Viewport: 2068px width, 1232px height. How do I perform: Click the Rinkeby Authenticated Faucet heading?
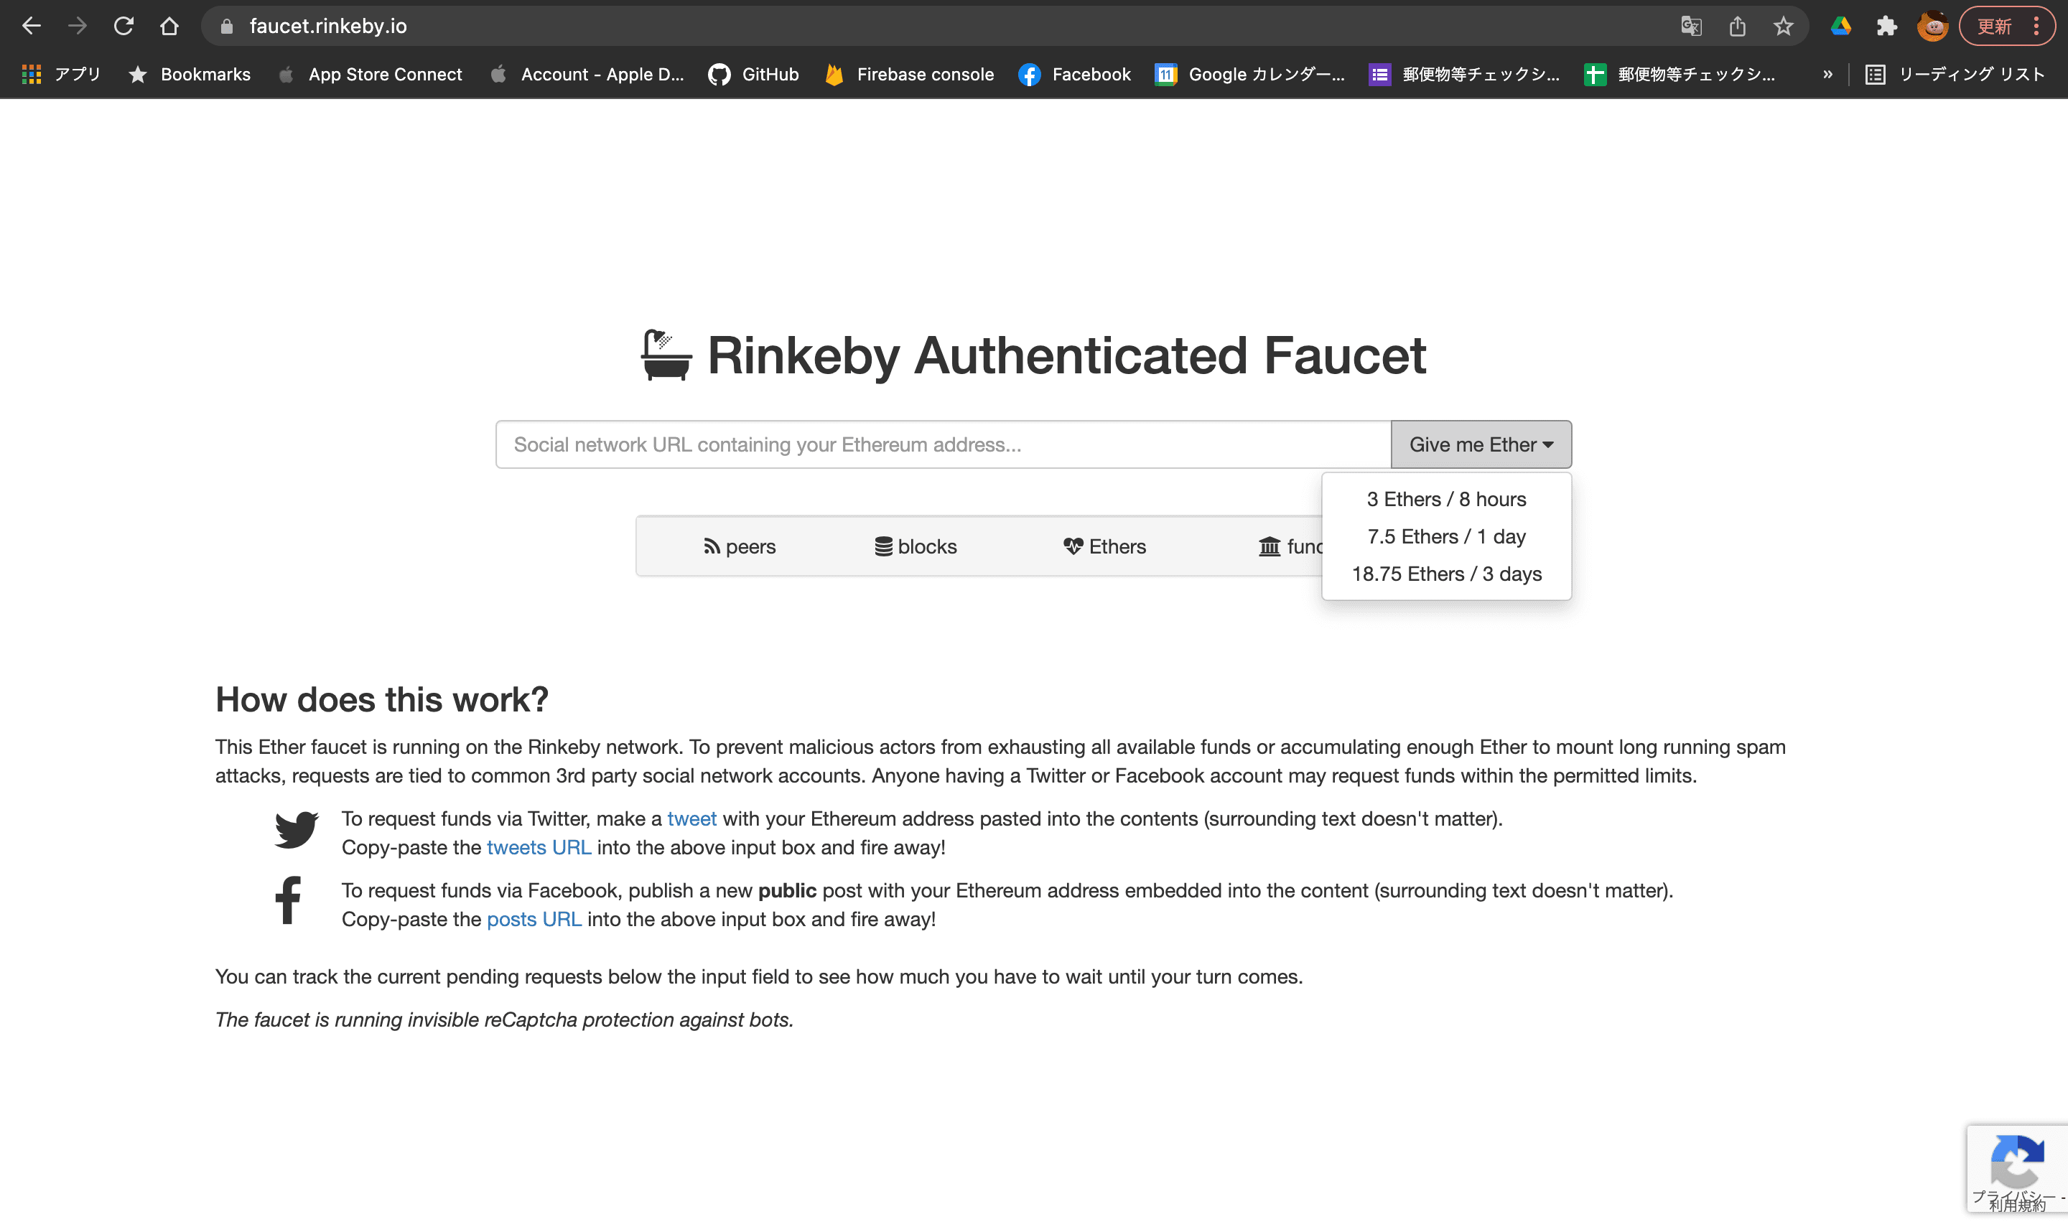click(1066, 355)
